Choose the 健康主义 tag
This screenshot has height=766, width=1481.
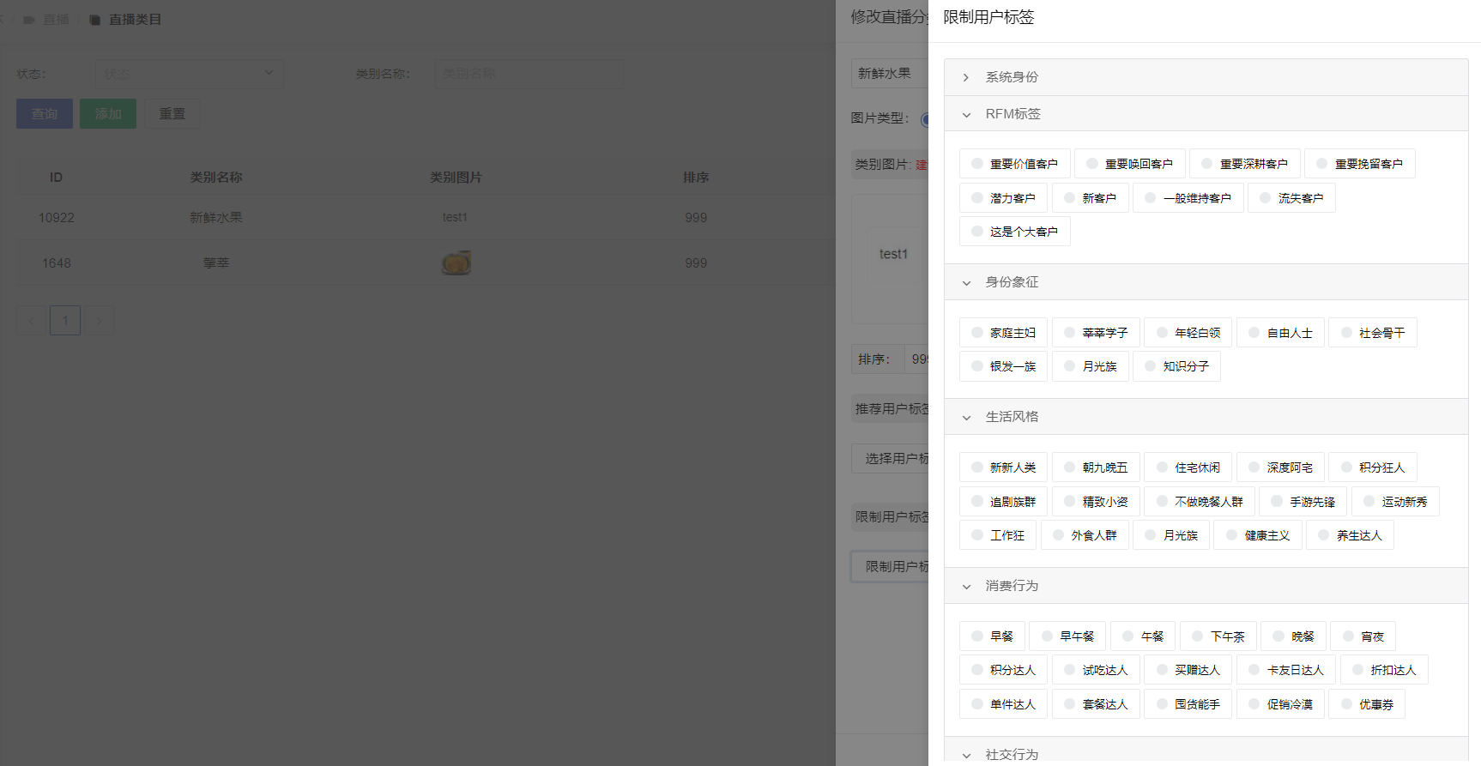[1257, 535]
